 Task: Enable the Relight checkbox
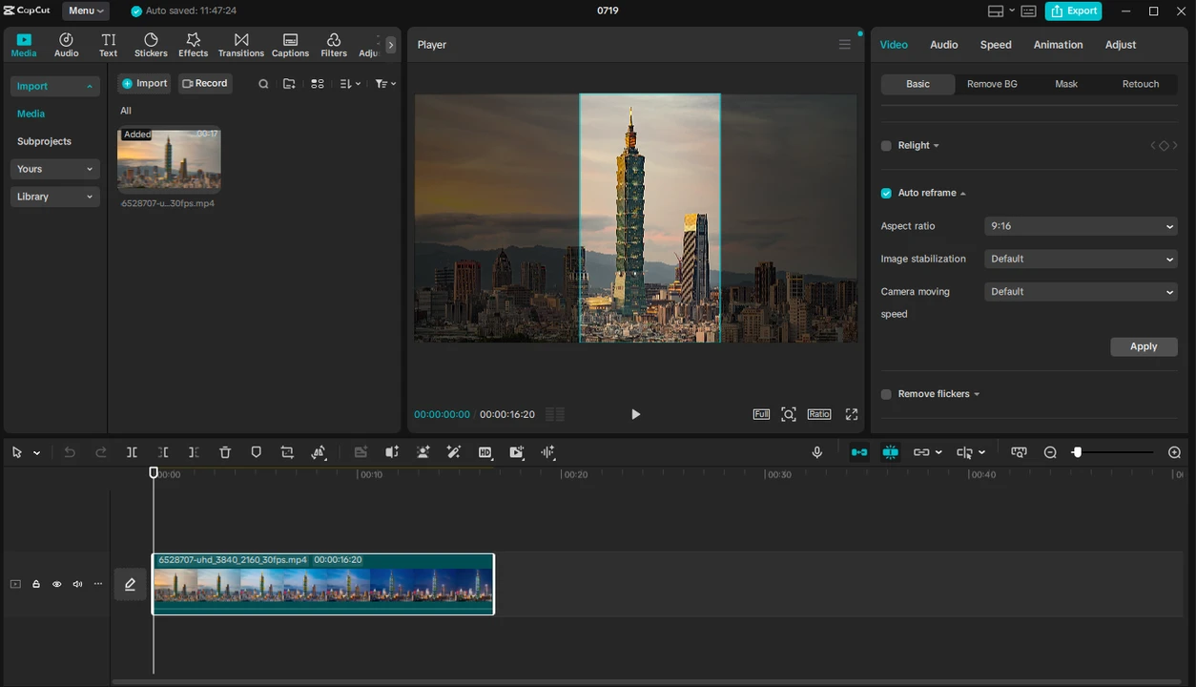(x=886, y=146)
